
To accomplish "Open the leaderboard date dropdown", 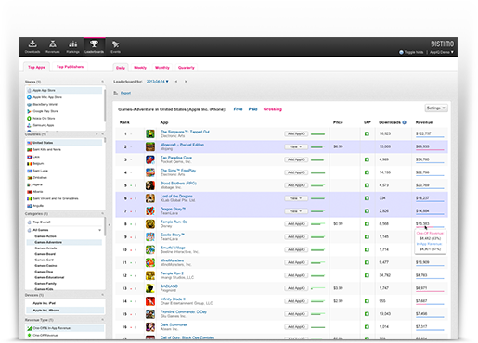I will pos(158,82).
